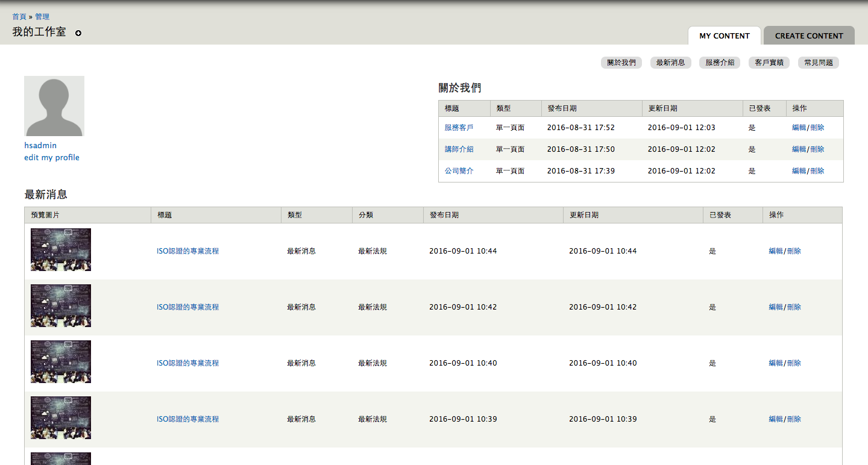Click 刪除 for the 10:40 news row

[794, 363]
